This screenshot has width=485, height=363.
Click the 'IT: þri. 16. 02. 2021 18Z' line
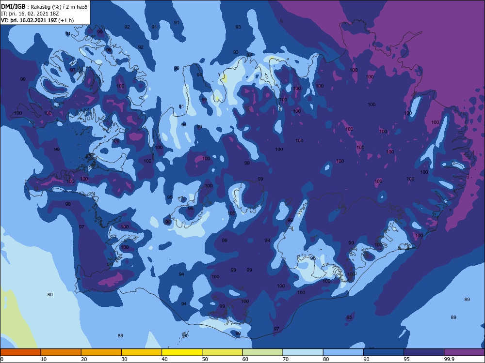coord(30,14)
